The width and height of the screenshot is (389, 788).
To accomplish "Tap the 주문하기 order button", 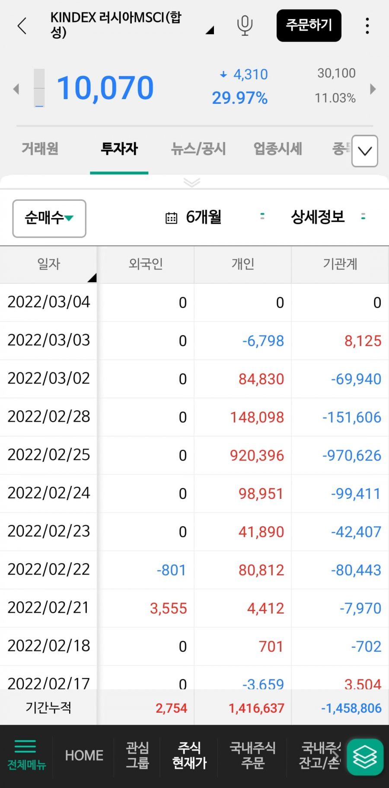I will click(x=309, y=26).
